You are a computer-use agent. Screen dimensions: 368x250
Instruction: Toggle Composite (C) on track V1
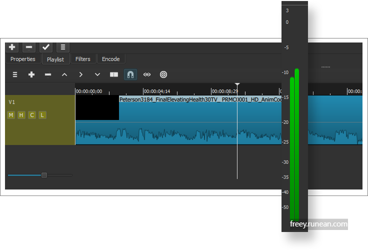click(x=32, y=115)
